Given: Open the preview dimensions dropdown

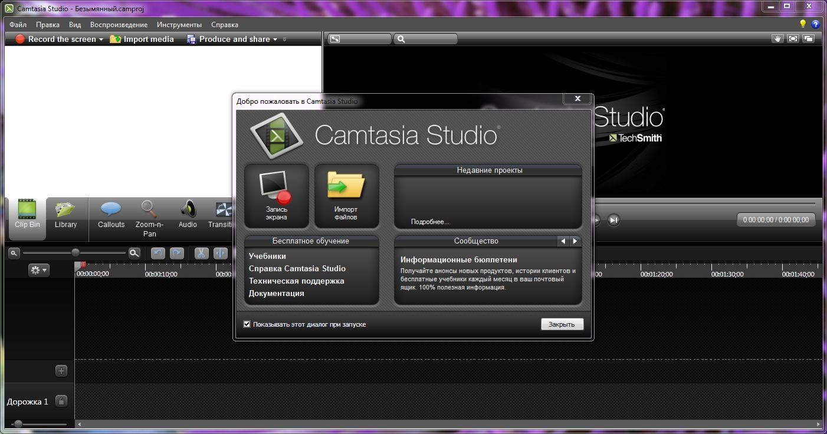Looking at the screenshot, I should point(359,39).
